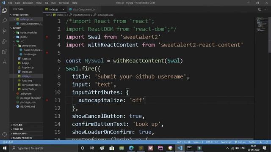The image size is (271, 152).
Task: Open the editor More Actions ellipsis
Action: click(x=266, y=9)
